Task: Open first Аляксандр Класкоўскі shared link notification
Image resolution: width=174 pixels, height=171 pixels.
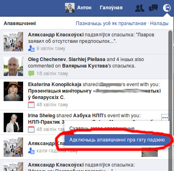Action: pyautogui.click(x=84, y=42)
